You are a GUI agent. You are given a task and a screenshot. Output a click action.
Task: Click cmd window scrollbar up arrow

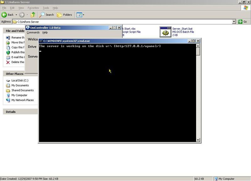coord(198,46)
